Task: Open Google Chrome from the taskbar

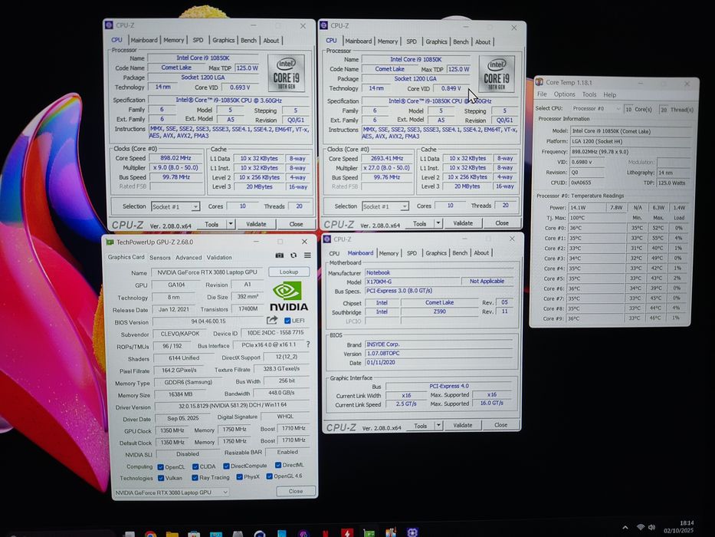Action: 150,533
